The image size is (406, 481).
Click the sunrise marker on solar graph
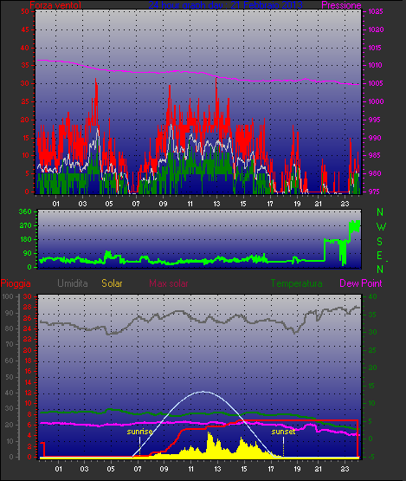(139, 432)
